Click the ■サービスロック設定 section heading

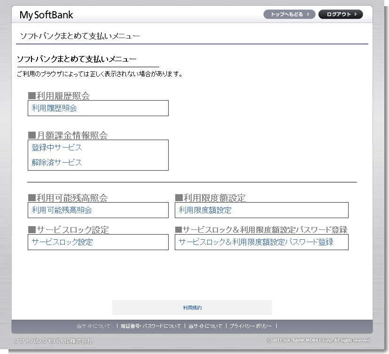(x=69, y=229)
